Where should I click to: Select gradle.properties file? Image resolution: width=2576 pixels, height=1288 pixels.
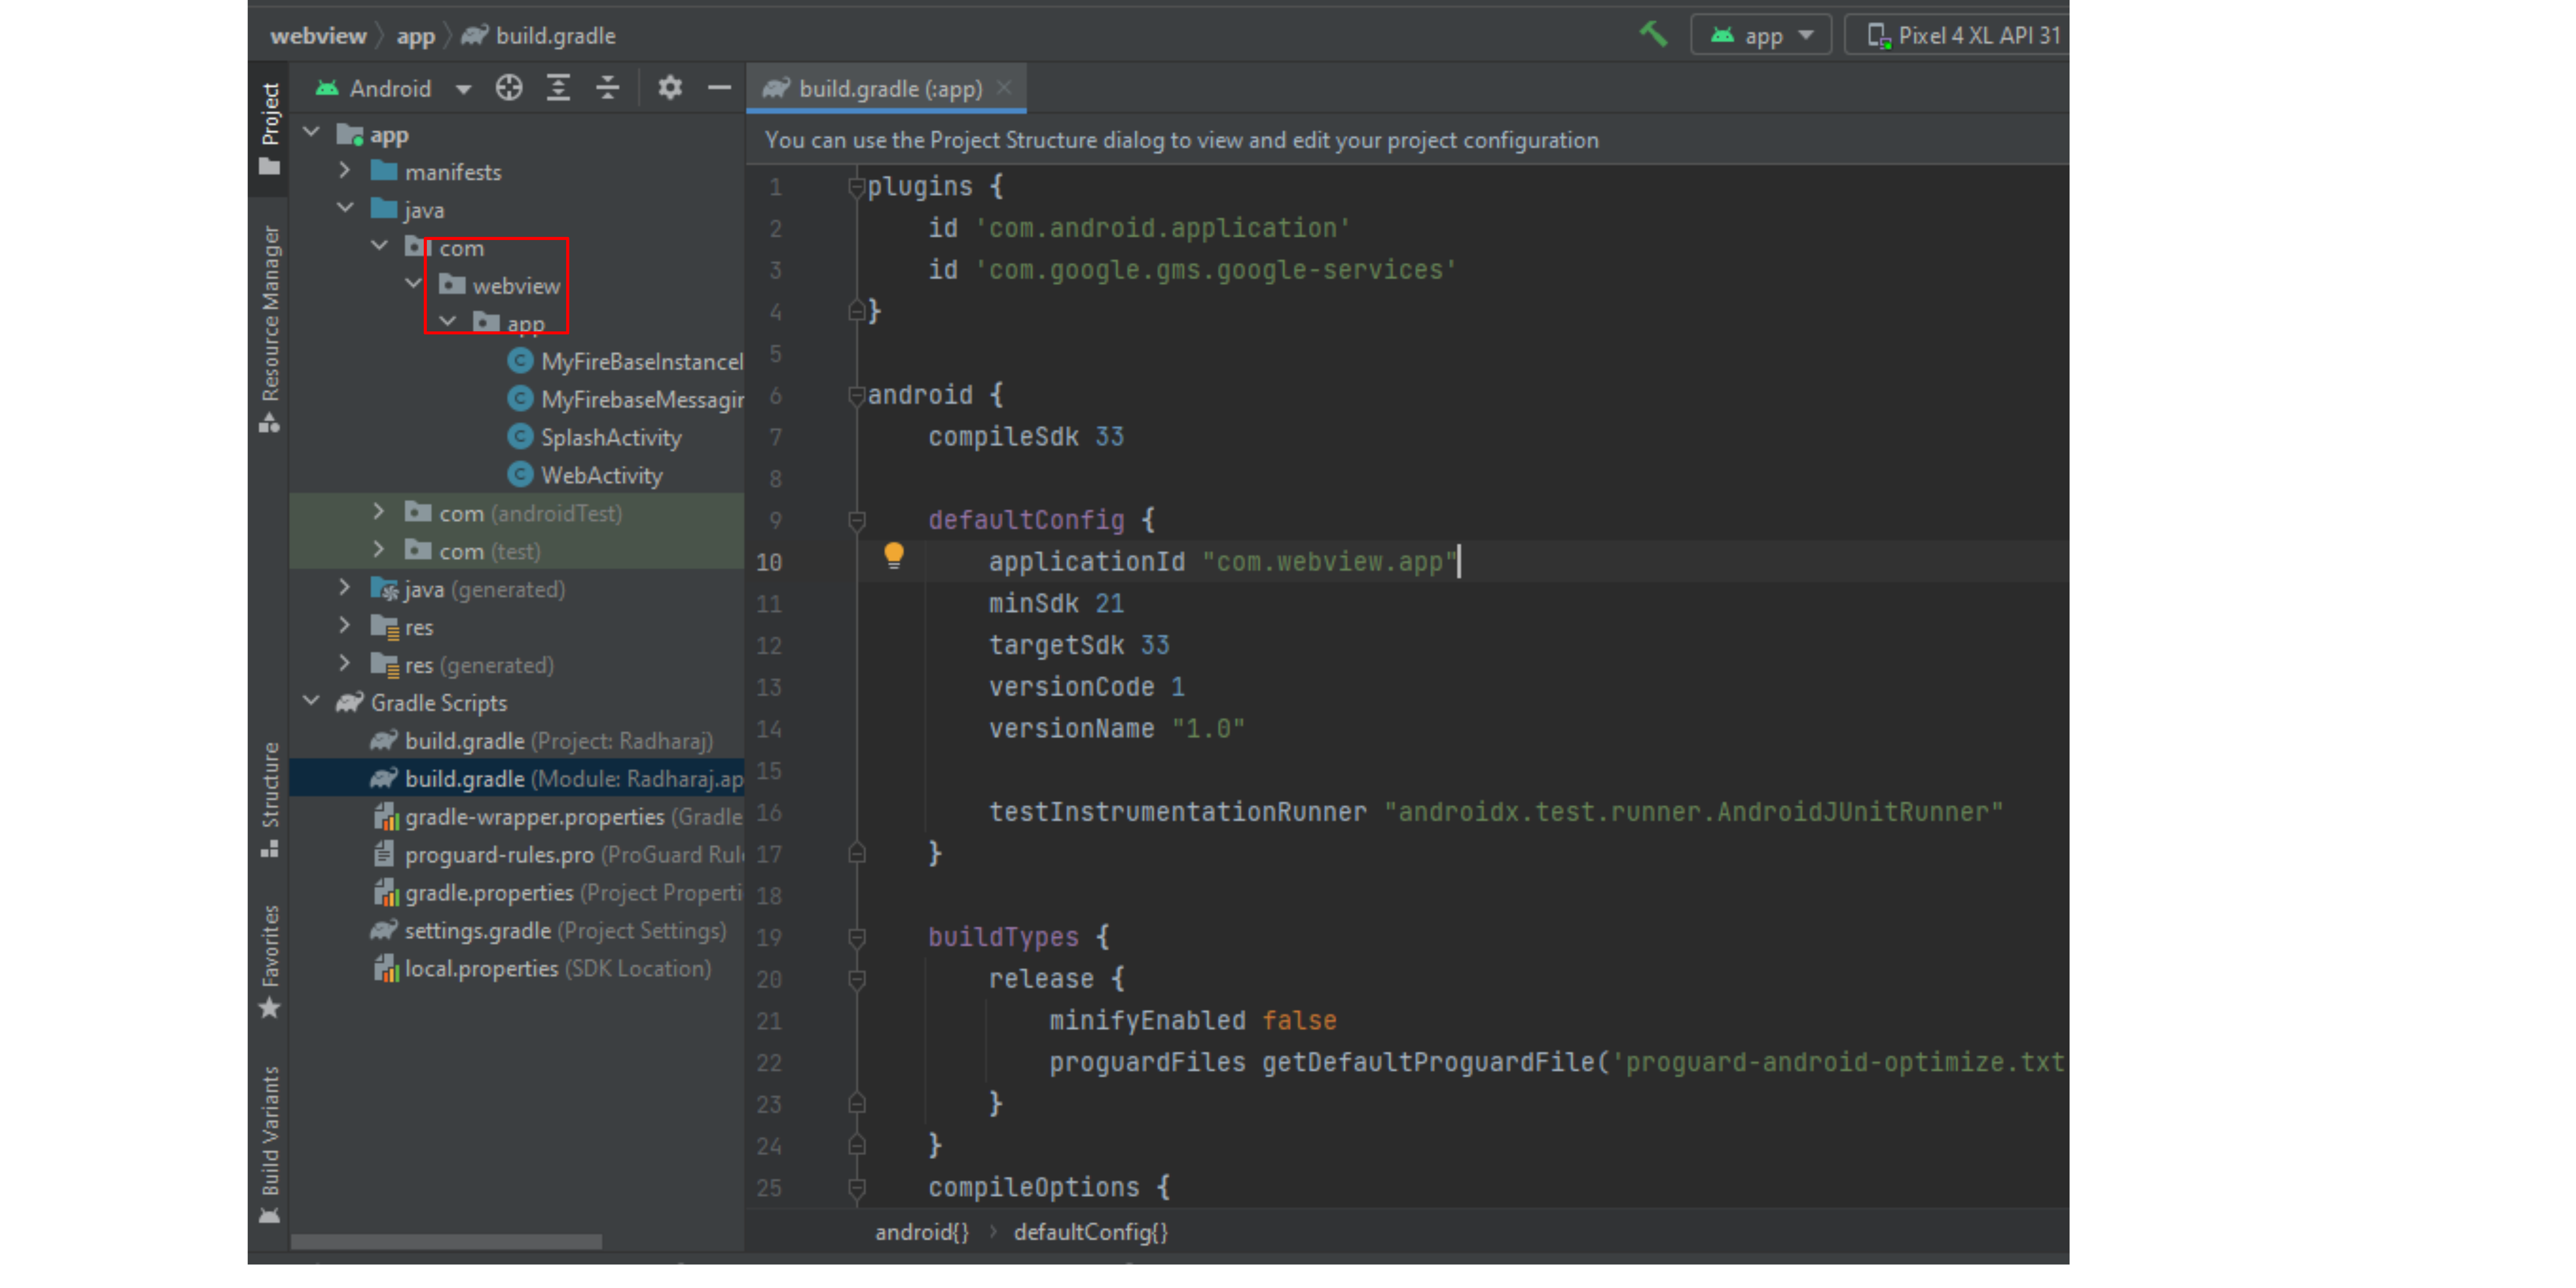click(x=557, y=893)
